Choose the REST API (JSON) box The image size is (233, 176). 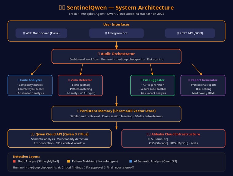pos(190,33)
